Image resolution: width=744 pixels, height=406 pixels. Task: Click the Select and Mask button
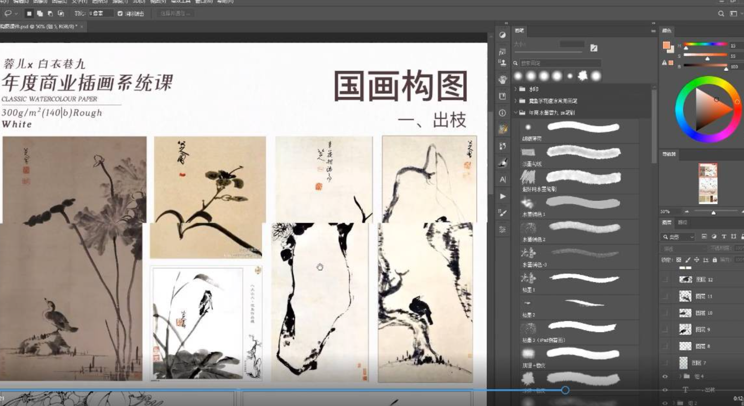(x=175, y=13)
